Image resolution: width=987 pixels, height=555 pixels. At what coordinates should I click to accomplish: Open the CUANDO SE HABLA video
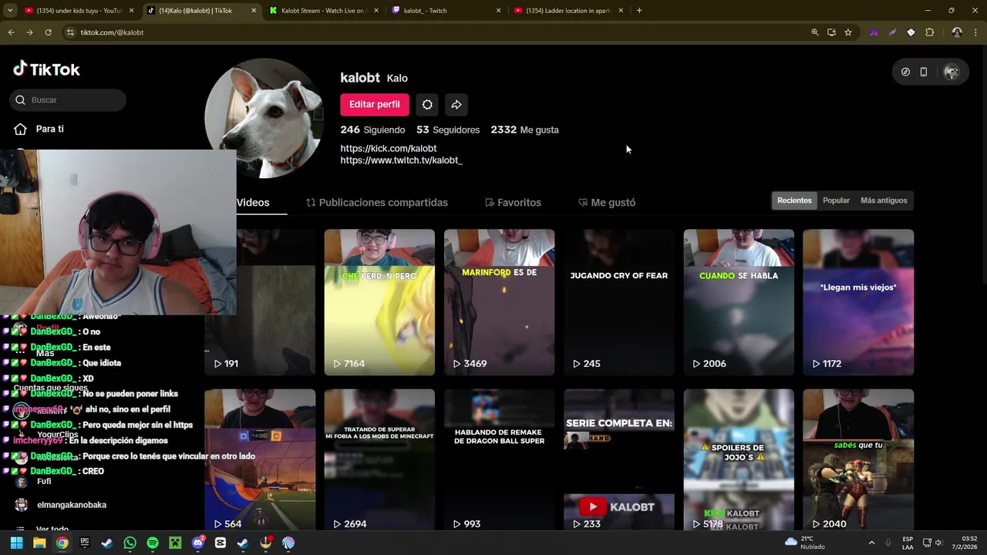[x=739, y=302]
